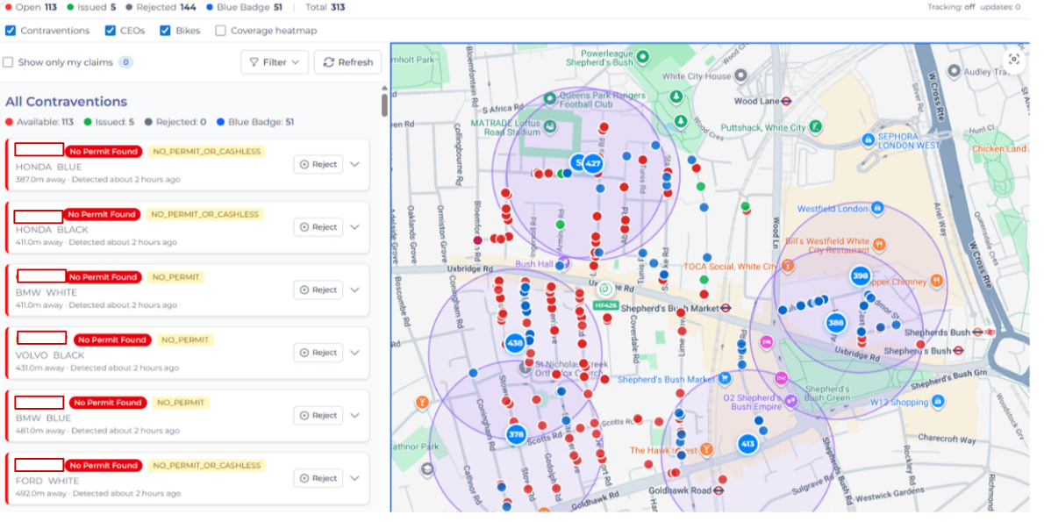Click Powerleague Shepherd's Bush map pin
This screenshot has width=1044, height=522.
[642, 57]
